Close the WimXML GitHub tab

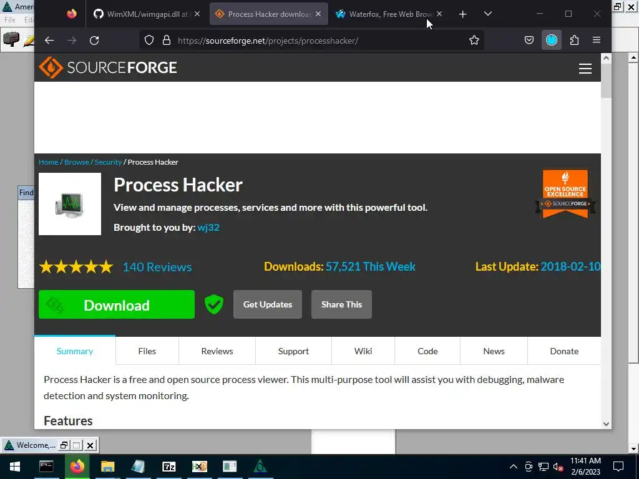[197, 14]
